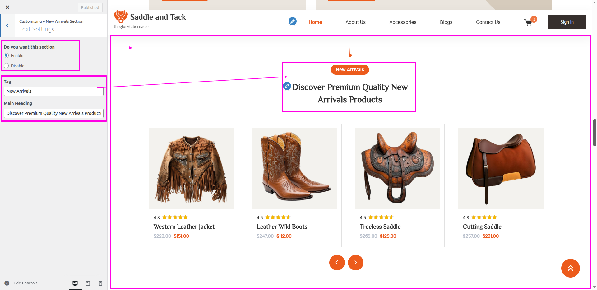Select the Enable radio option
Viewport: 597px width, 290px height.
coord(6,55)
